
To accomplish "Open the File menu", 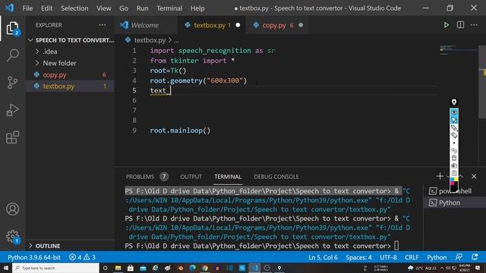I will 27,8.
